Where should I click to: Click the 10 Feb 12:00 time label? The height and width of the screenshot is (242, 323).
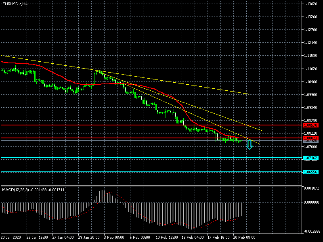[x=166, y=238]
